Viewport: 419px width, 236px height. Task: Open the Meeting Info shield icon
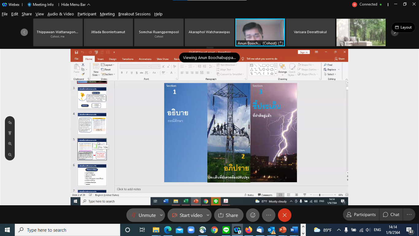pyautogui.click(x=29, y=5)
